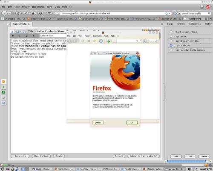Screen dimensions: 213x171
Task: Close the About Mozilla Firefox dialog
Action: 137,53
